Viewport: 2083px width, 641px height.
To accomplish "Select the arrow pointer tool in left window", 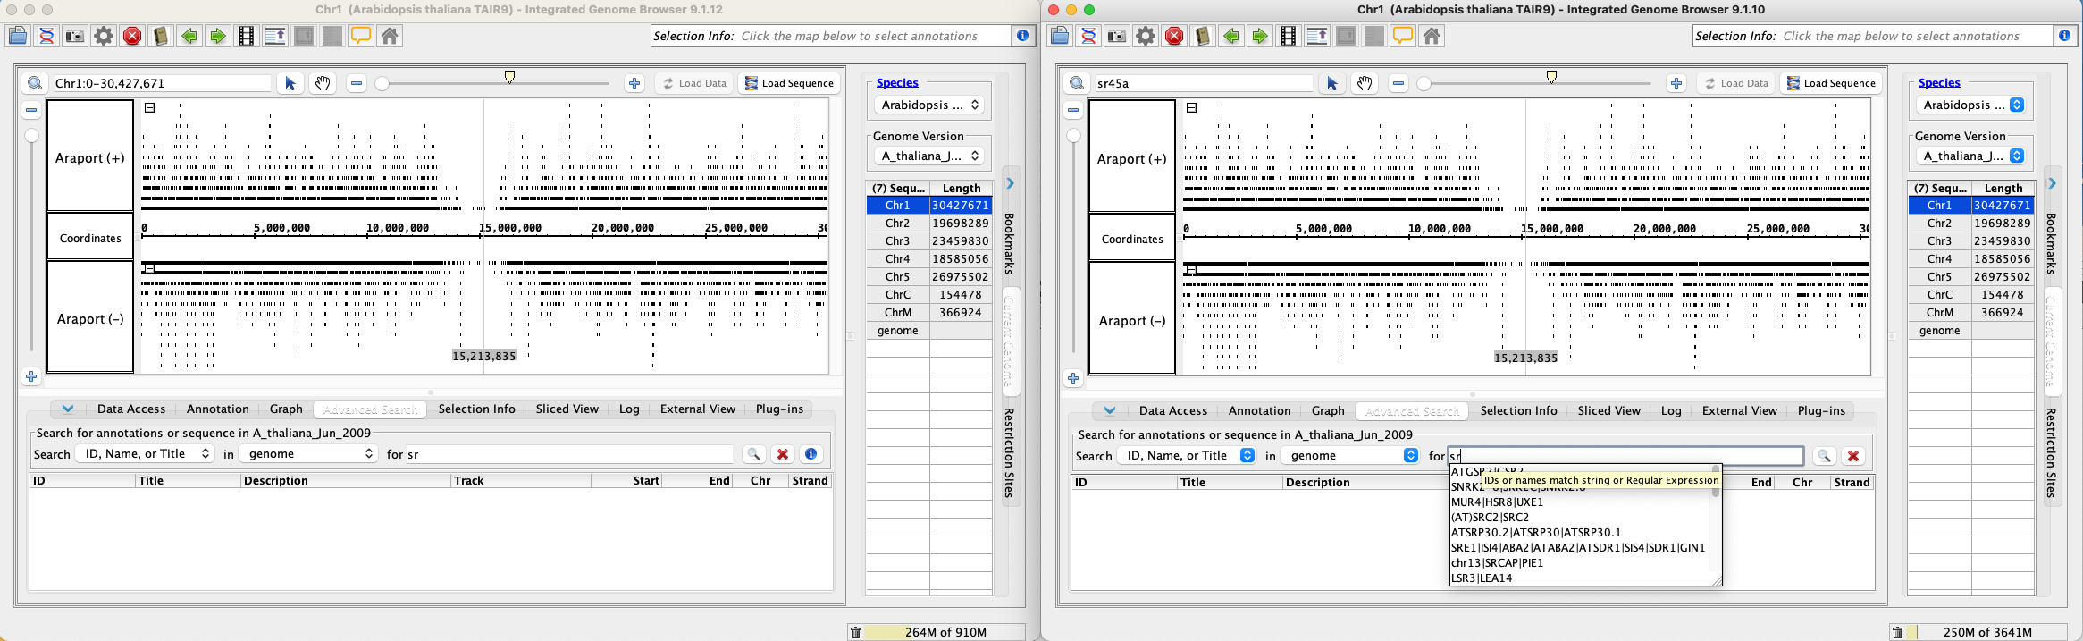I will (x=290, y=83).
